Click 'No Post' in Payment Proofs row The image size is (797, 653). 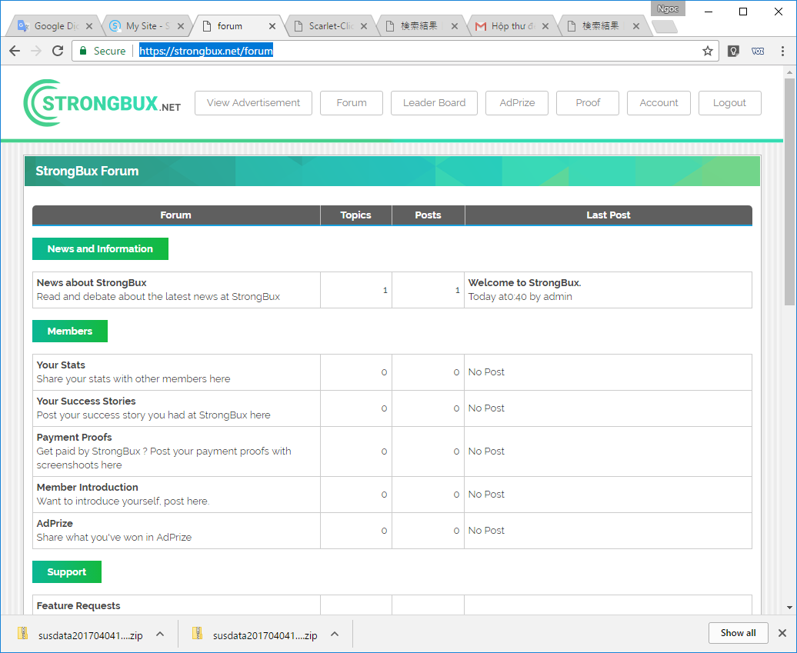coord(486,451)
